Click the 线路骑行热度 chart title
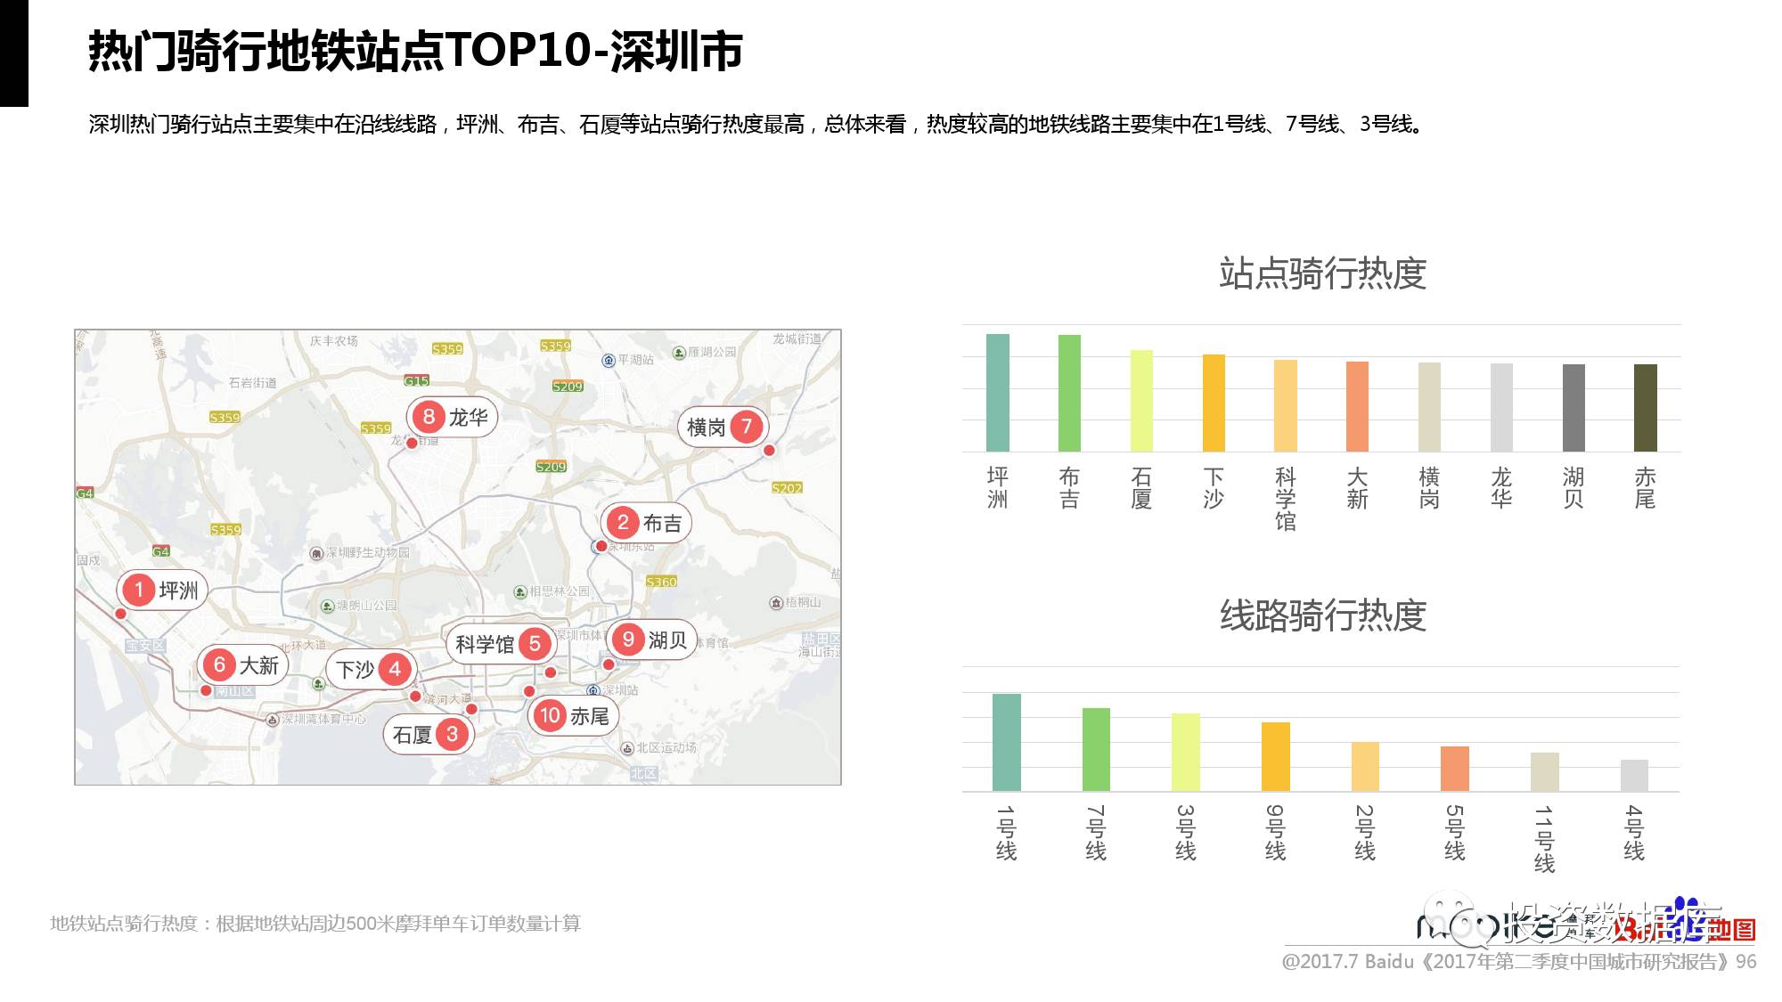Image resolution: width=1782 pixels, height=1002 pixels. point(1322,615)
